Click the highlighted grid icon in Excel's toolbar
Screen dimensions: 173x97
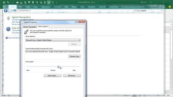click(x=49, y=2)
